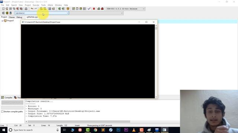This screenshot has height=133, width=238.
Task: Switch to the Classes tab
Action: coord(12,17)
